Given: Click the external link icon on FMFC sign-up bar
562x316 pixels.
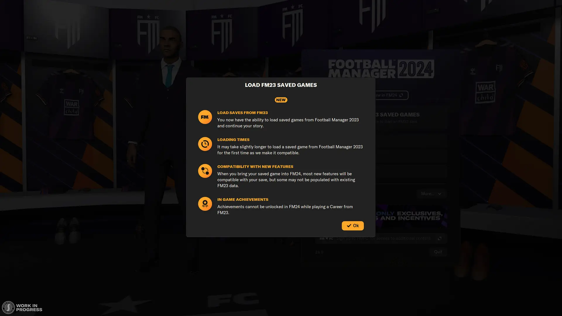Looking at the screenshot, I should [440, 238].
